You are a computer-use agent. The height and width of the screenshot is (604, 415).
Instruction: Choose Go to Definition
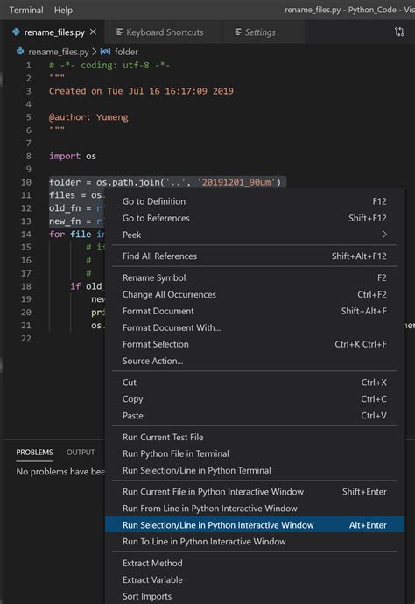[254, 201]
